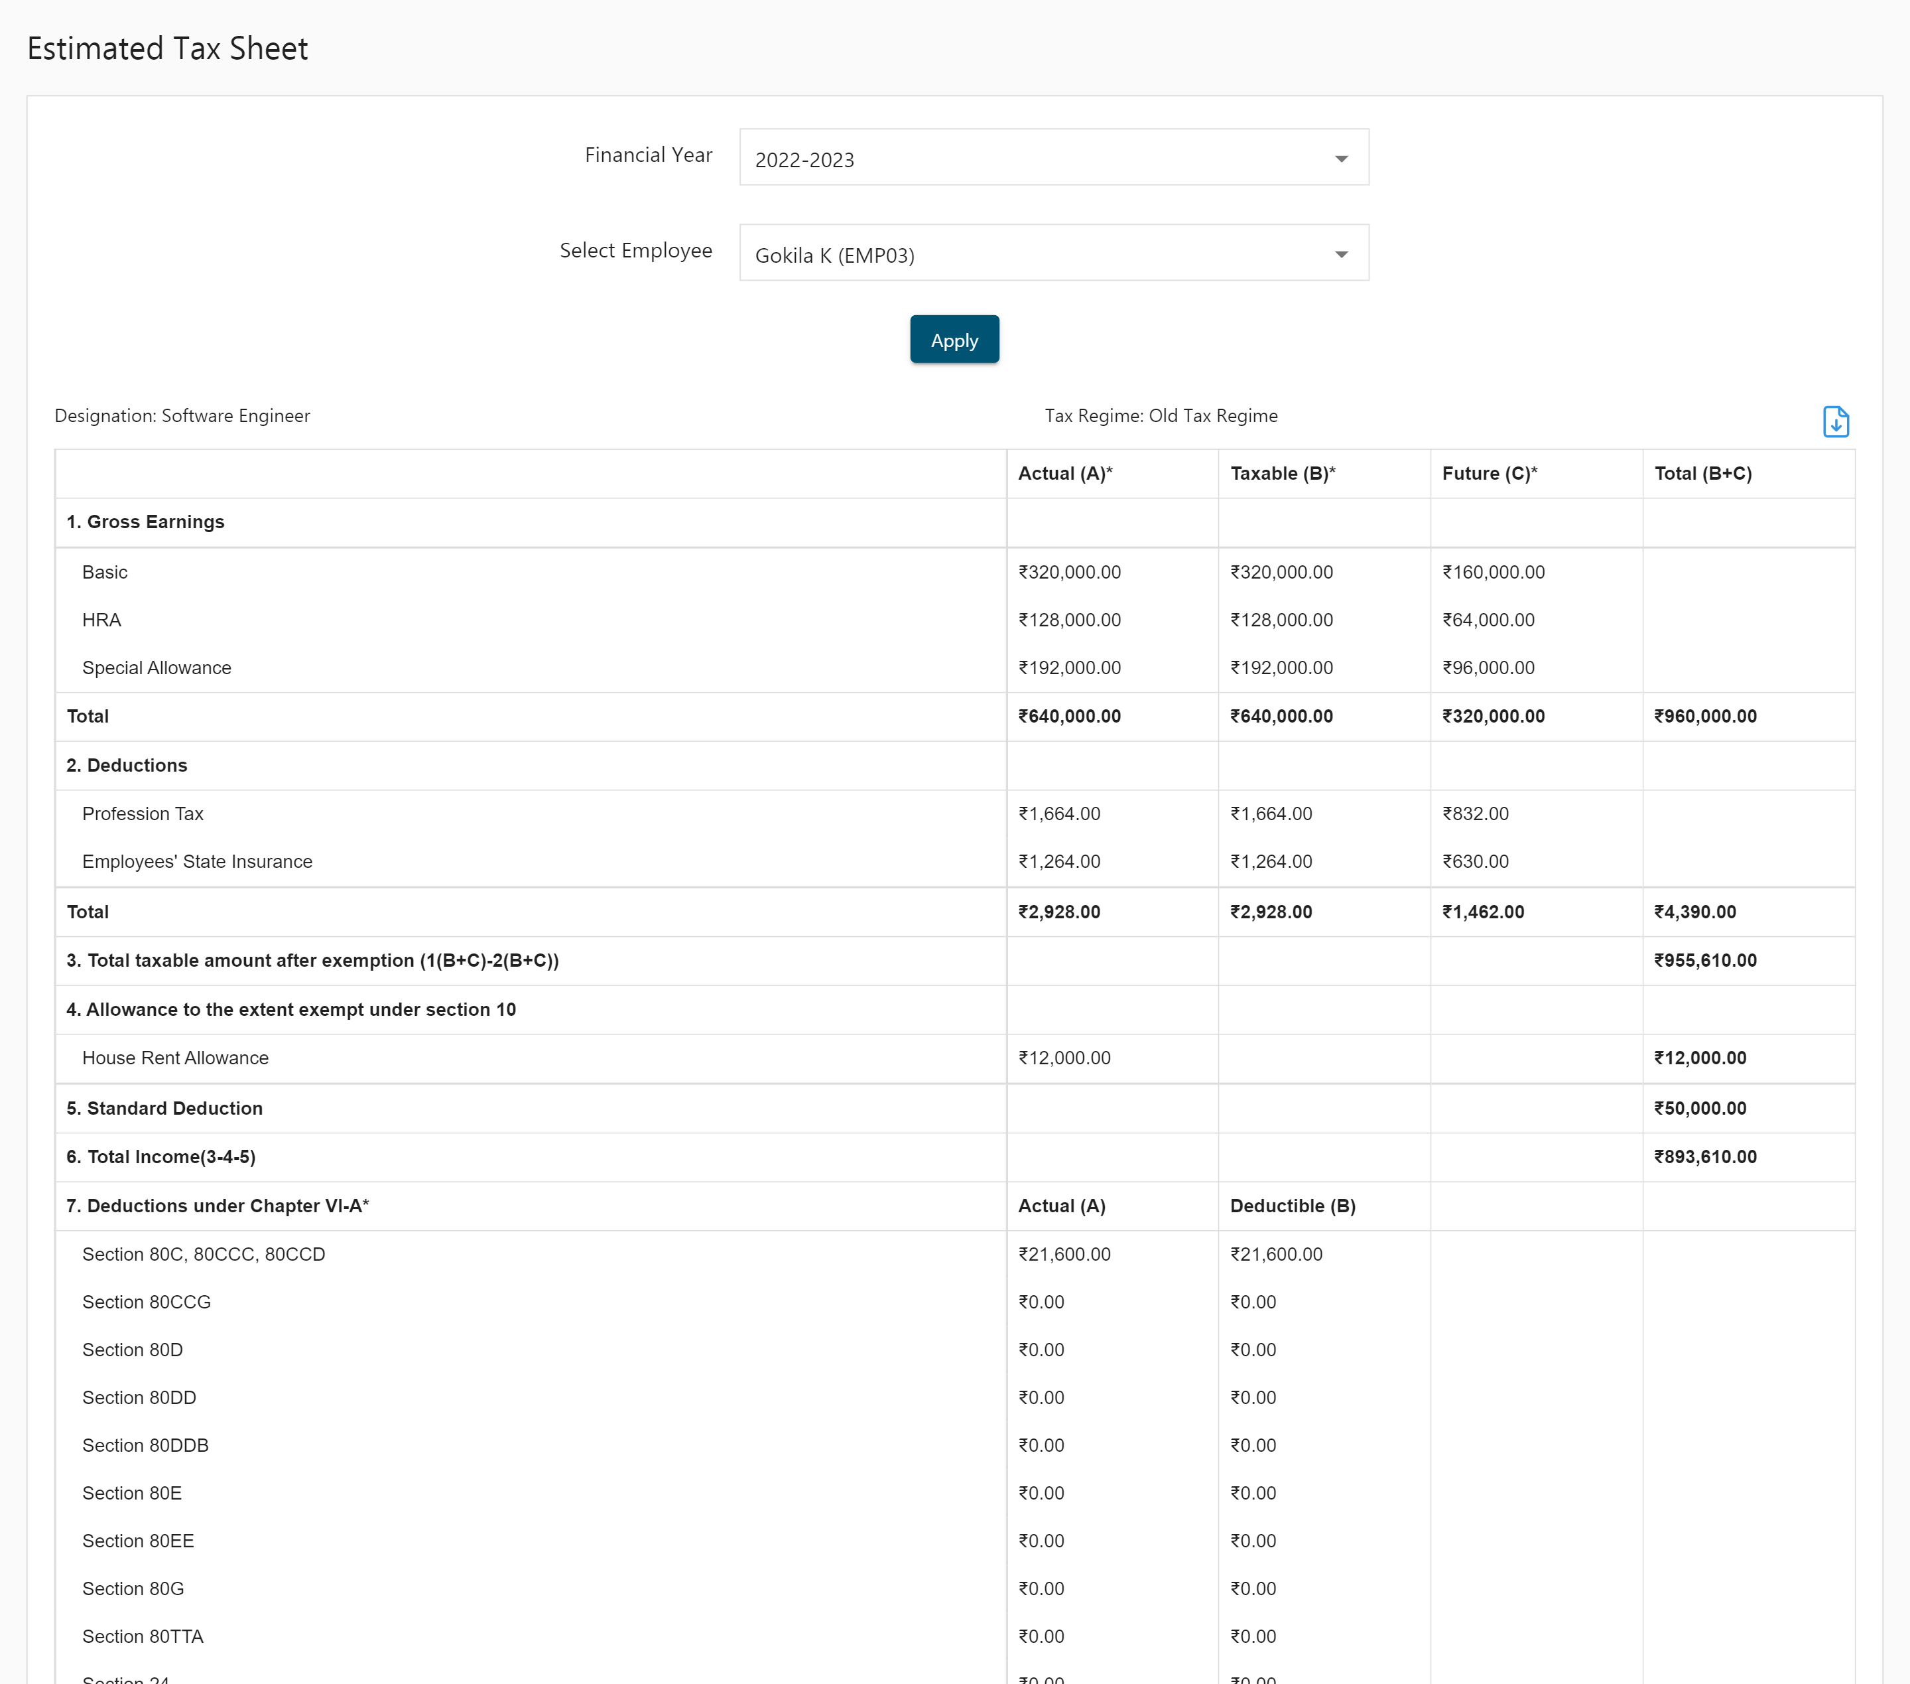Screen dimensions: 1910x1684
Task: Select 3. Total taxable amount after exemption row
Action: (313, 960)
